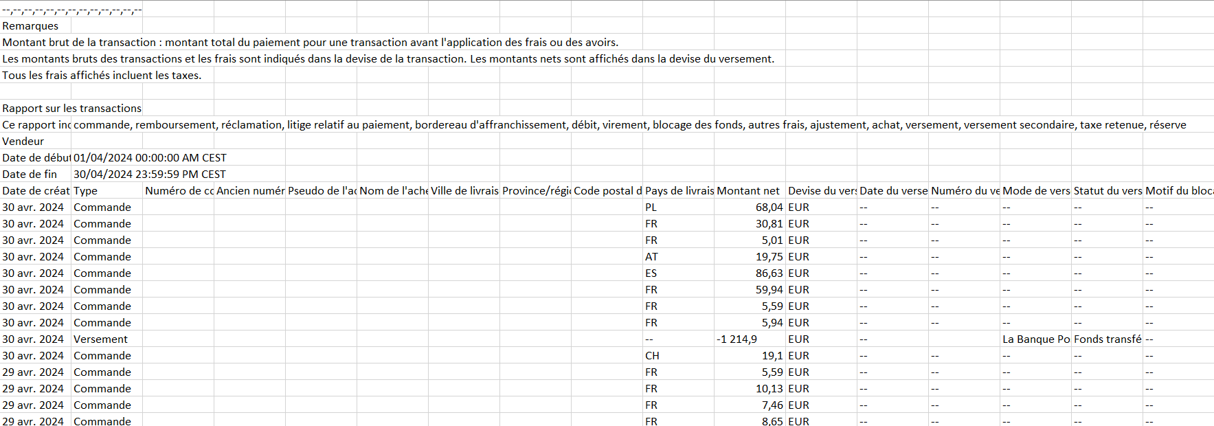This screenshot has height=426, width=1214.
Task: Select the 'La Banque Po' payment mode cell
Action: (x=1035, y=339)
